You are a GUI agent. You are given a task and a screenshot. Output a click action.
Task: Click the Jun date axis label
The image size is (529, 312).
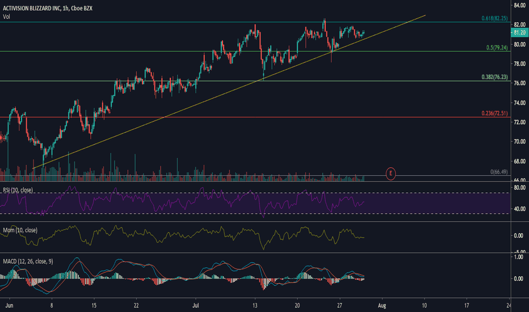10,305
